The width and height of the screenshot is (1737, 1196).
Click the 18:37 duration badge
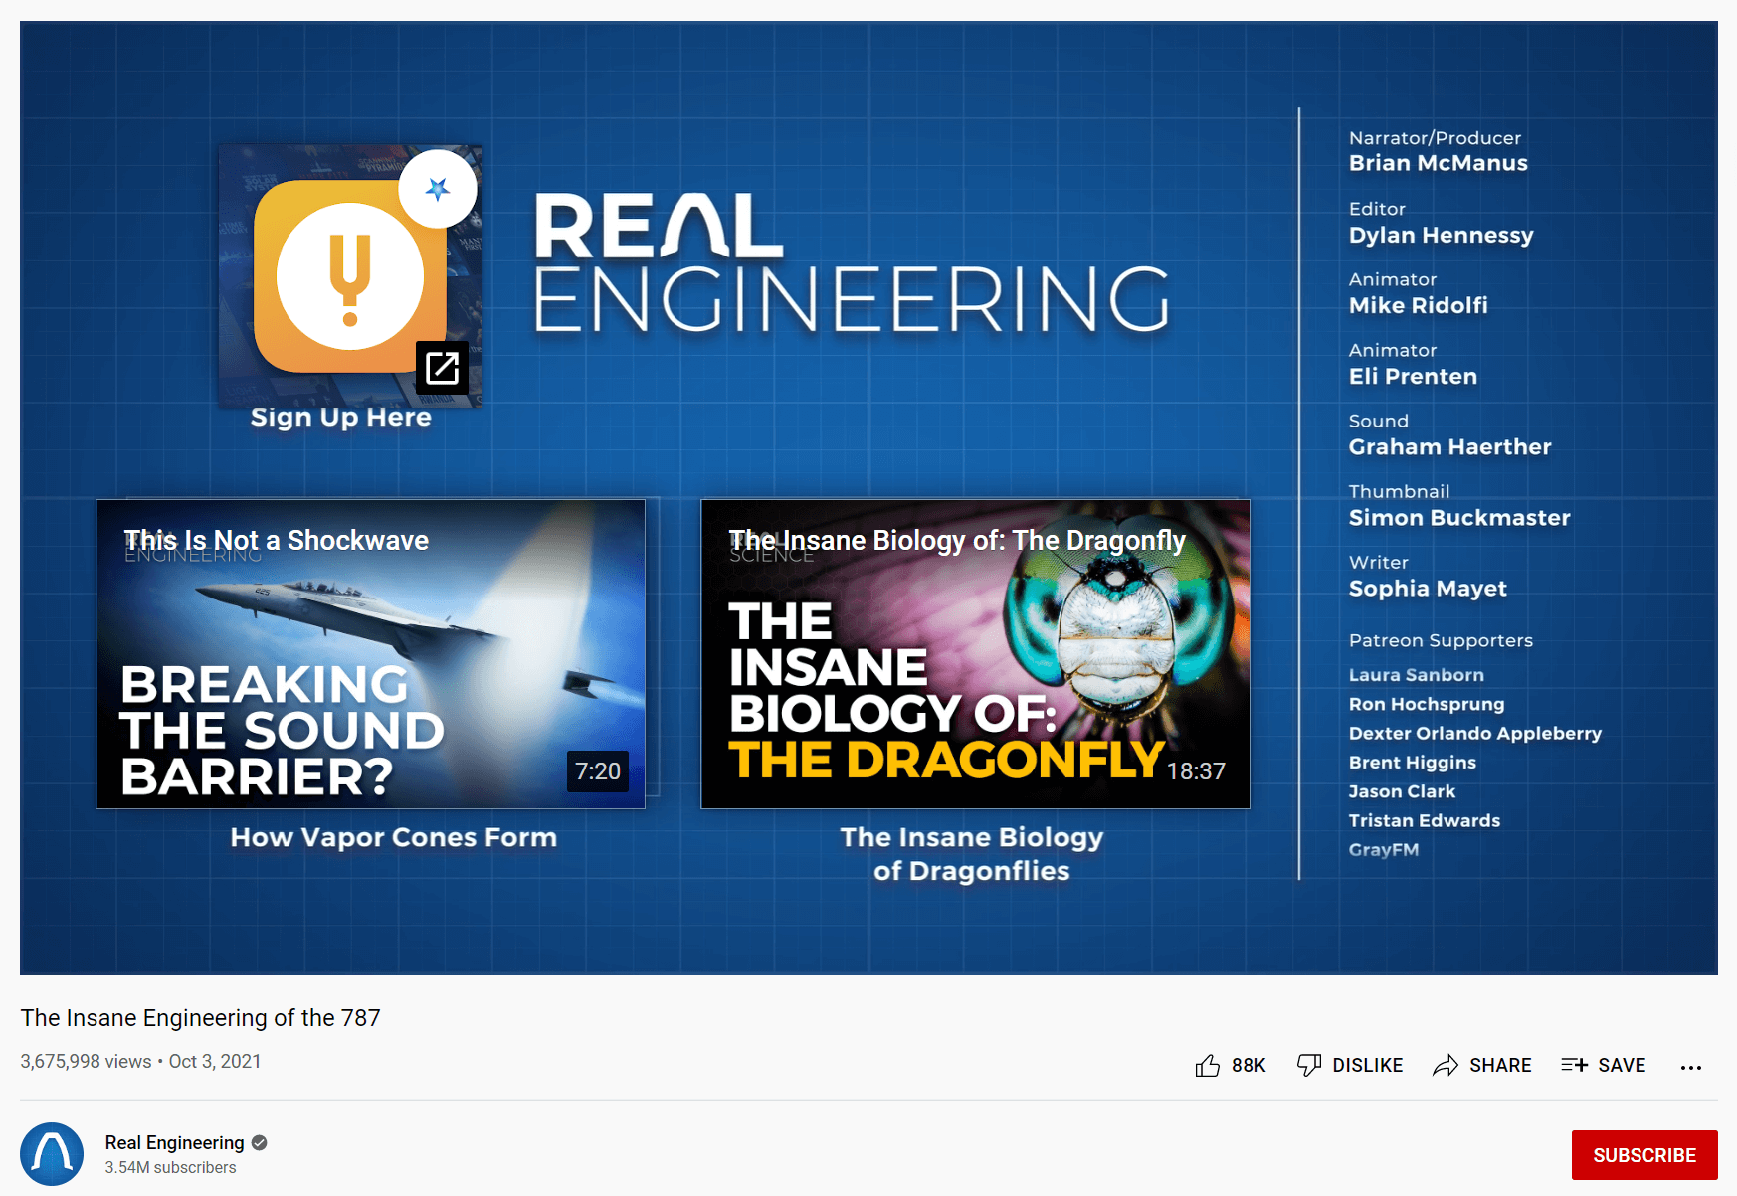pyautogui.click(x=1196, y=771)
